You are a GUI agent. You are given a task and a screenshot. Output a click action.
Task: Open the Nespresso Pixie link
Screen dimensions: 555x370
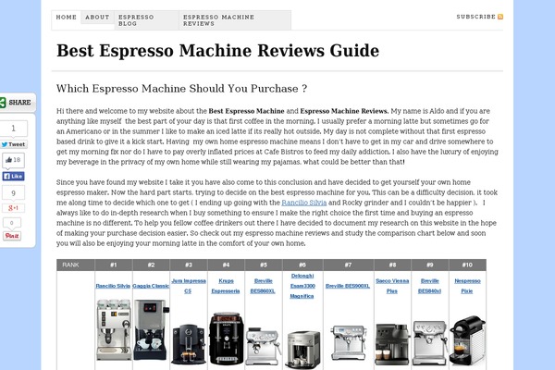(467, 286)
